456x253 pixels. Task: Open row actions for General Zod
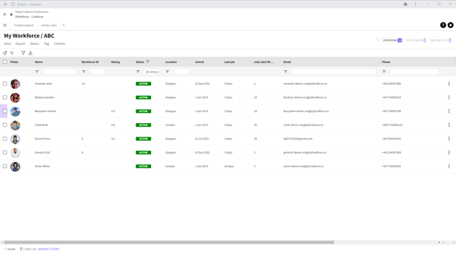[x=449, y=152]
